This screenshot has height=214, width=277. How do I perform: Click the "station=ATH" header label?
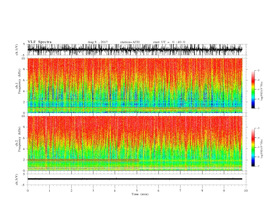pyautogui.click(x=130, y=42)
